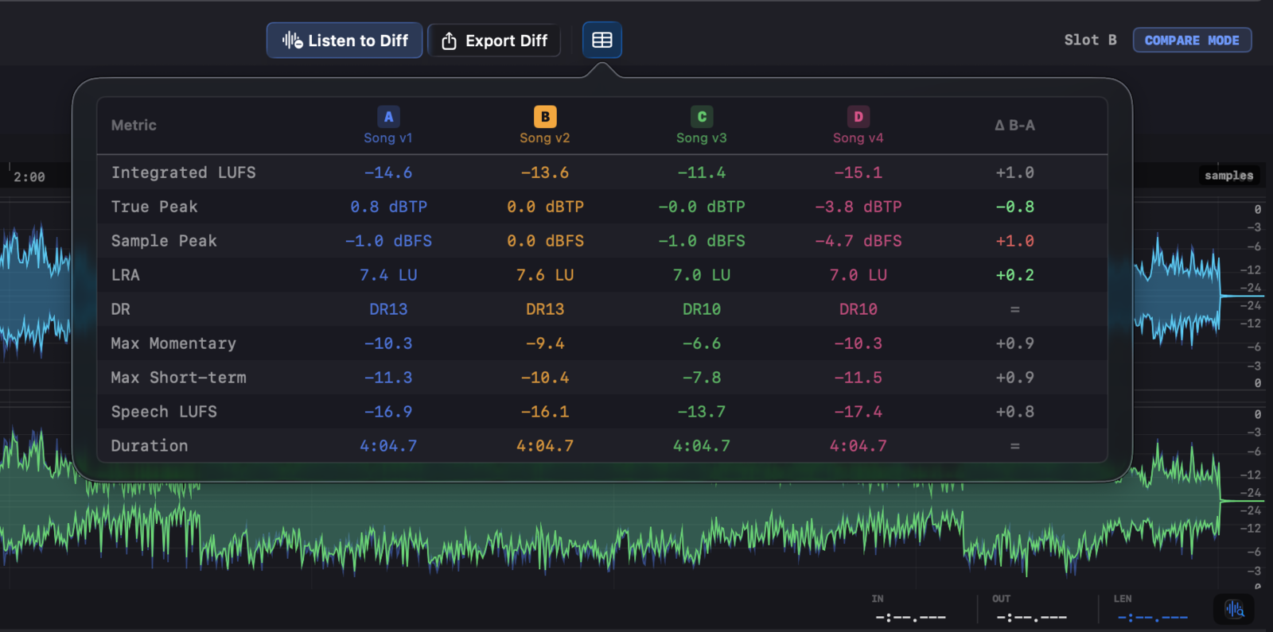Viewport: 1273px width, 632px height.
Task: Click the COMPARE MODE button
Action: [1192, 41]
